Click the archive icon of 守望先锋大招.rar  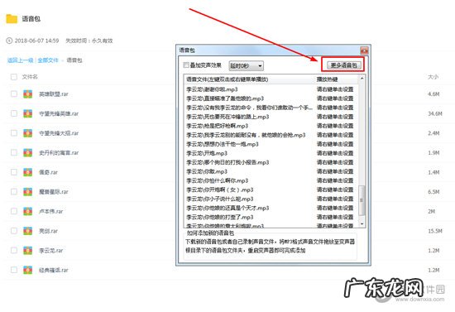(27, 133)
